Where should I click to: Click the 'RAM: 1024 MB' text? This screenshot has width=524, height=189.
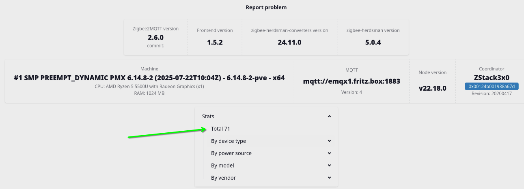point(149,93)
